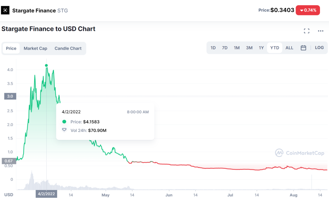
Task: Click the Aug label on x-axis
Action: (x=294, y=195)
